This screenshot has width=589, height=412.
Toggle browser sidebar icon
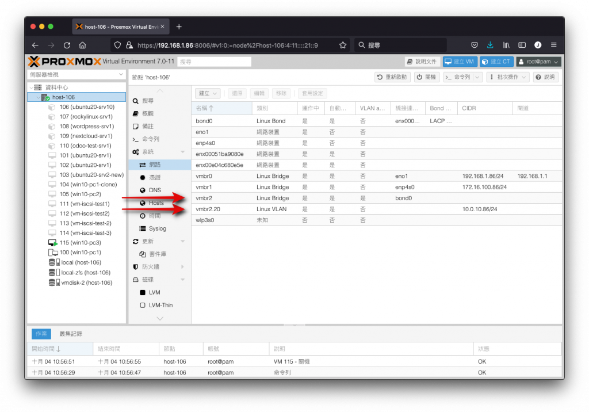[522, 45]
